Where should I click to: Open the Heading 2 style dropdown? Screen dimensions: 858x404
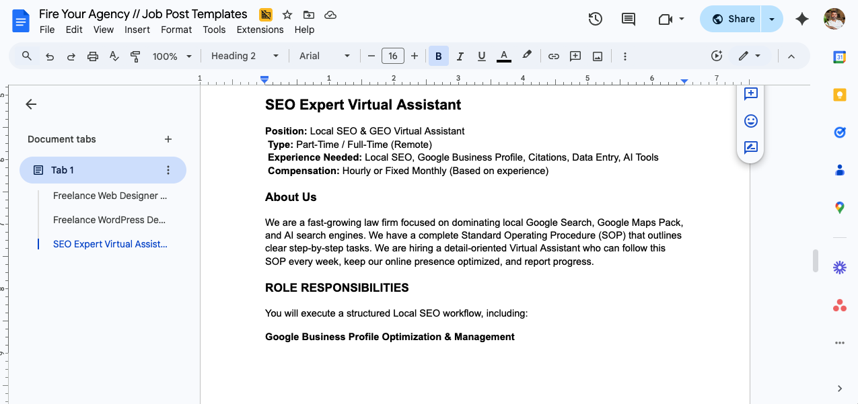(244, 56)
